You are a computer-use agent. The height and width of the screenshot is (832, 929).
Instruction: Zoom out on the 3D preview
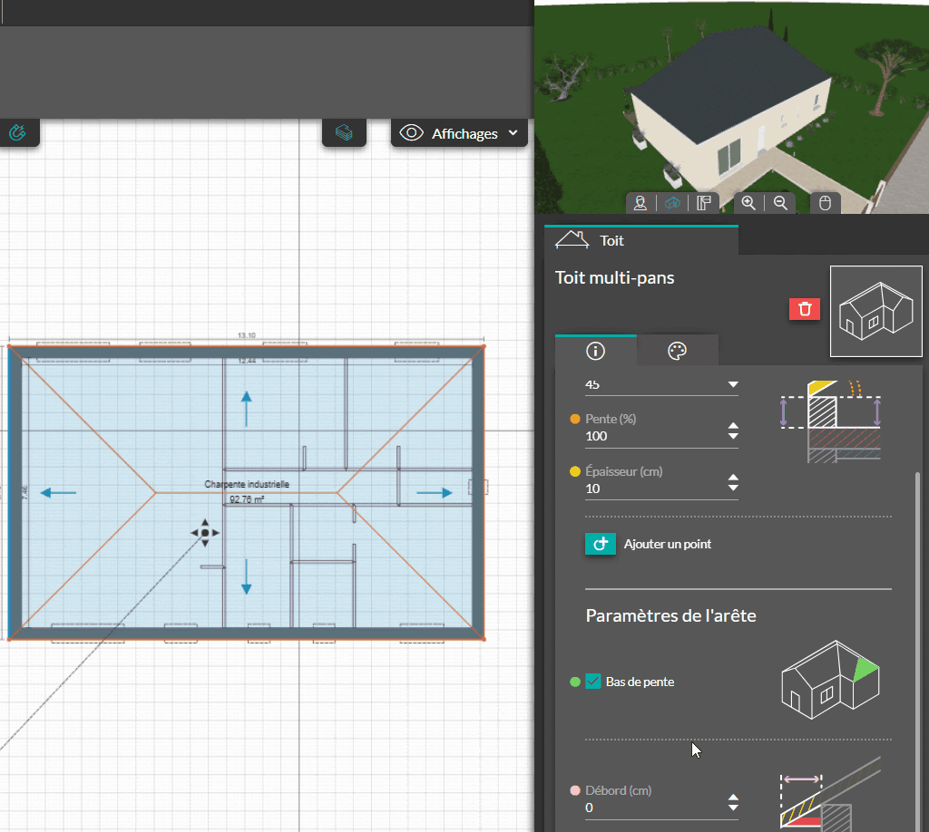pyautogui.click(x=780, y=203)
